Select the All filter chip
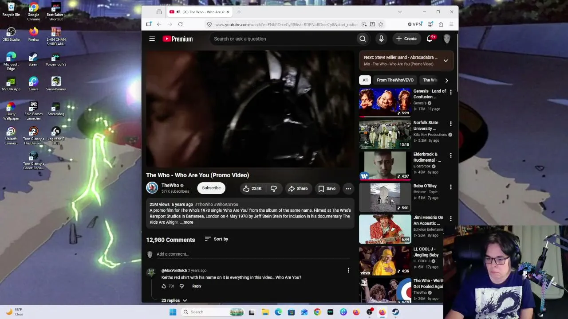The height and width of the screenshot is (319, 568). [x=365, y=80]
